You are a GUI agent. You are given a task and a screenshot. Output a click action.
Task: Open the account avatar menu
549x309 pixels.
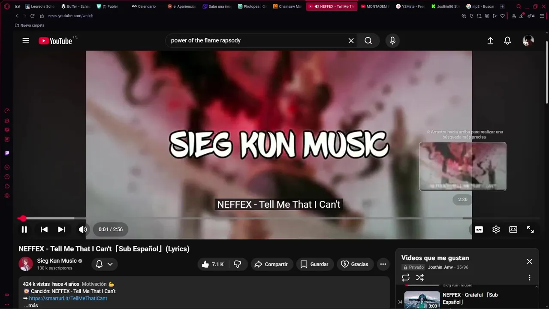[x=528, y=41]
